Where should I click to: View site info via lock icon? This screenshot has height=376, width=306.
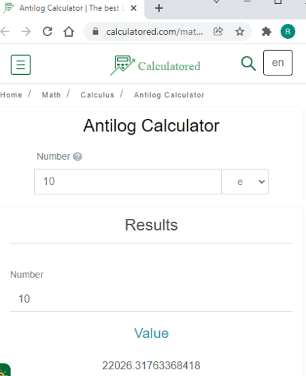tap(95, 31)
